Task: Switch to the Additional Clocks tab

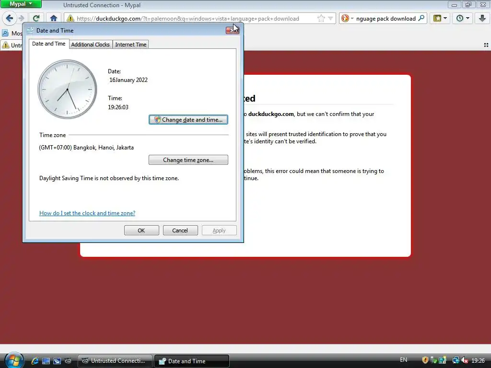Action: [90, 45]
